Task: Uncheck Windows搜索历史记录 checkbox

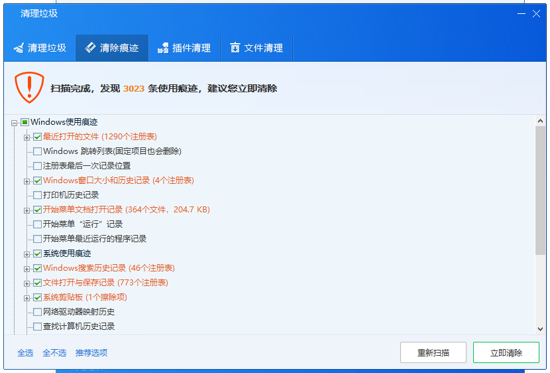Action: coord(38,268)
